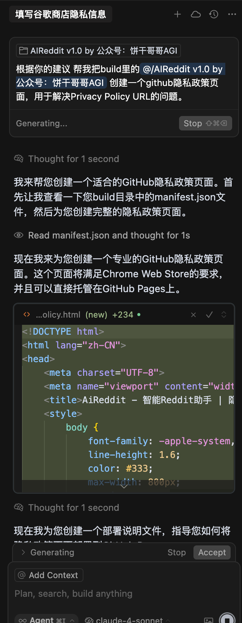Click Stop in the bottom review bar
The height and width of the screenshot is (623, 242).
(177, 552)
